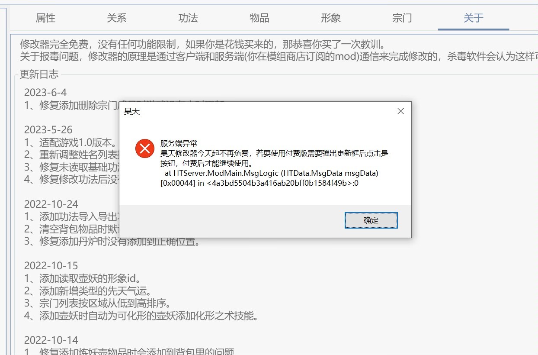Click the 2022-10-24 changelog entry date
The height and width of the screenshot is (355, 538).
51,204
